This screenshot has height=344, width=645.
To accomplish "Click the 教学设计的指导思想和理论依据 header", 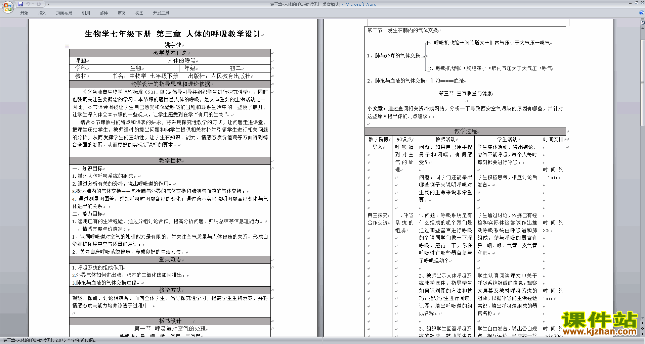I will [170, 84].
